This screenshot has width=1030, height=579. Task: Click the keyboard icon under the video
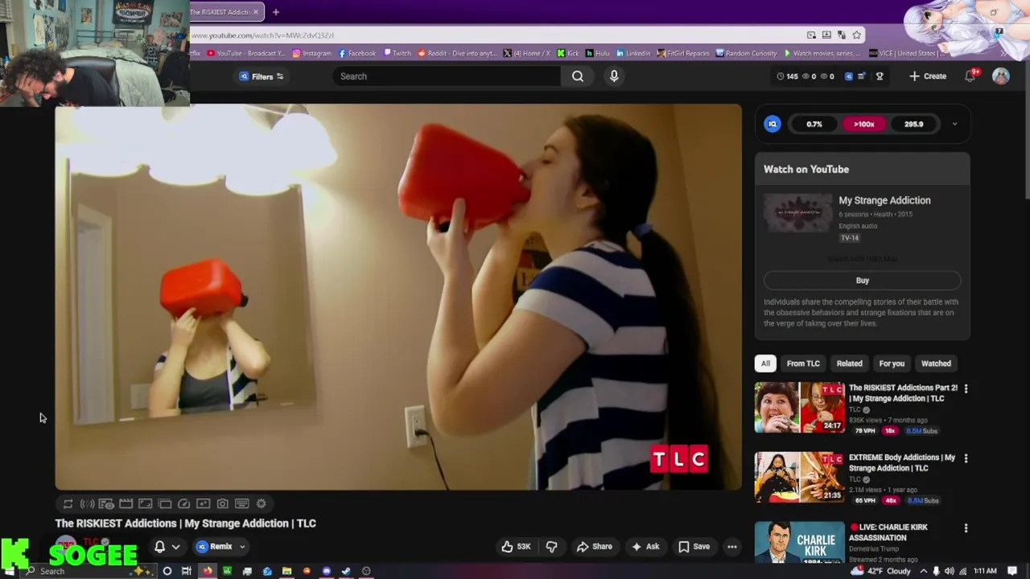[x=241, y=503]
